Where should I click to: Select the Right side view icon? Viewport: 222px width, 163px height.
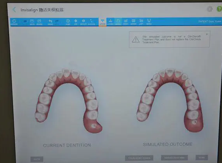[125, 22]
